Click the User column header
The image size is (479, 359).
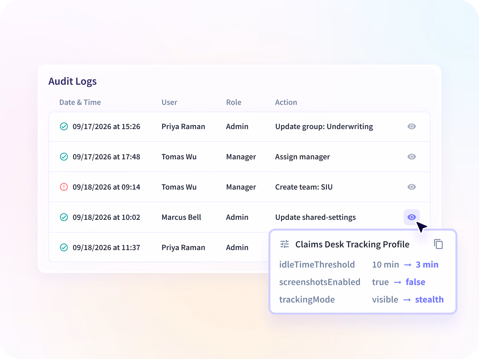point(169,102)
